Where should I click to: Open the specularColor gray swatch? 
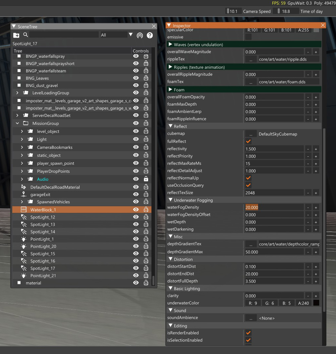[x=316, y=30]
